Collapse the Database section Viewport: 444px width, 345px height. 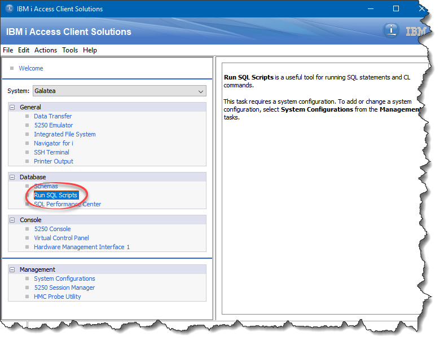pyautogui.click(x=13, y=177)
